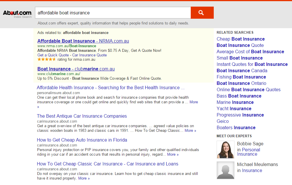
Task: Select related search 'Boat Insurance Canada'
Action: coord(242,70)
